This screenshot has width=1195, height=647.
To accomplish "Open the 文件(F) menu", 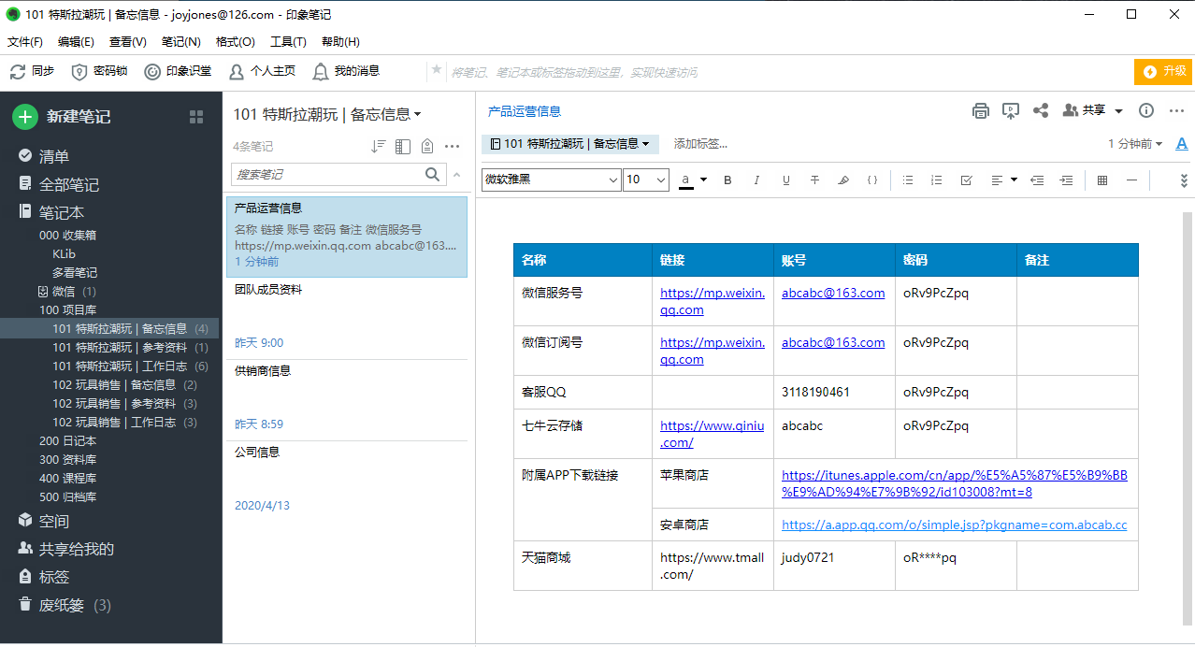I will coord(25,42).
